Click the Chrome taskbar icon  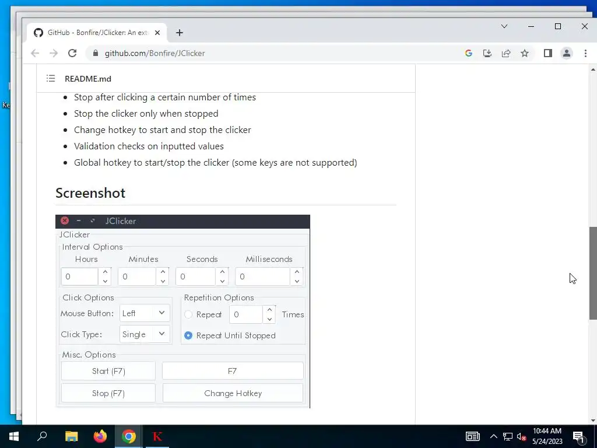pyautogui.click(x=129, y=436)
